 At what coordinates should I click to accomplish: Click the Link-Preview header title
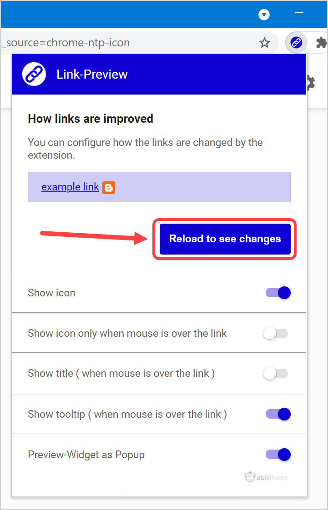click(x=92, y=75)
